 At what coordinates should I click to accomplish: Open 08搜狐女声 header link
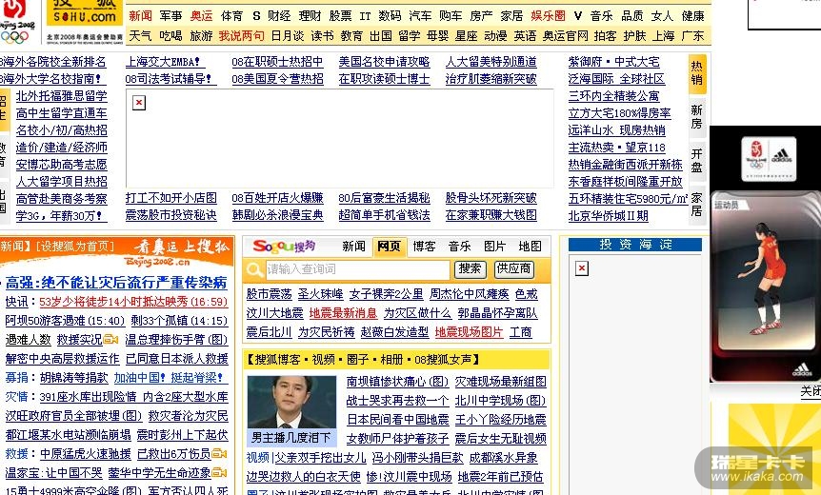coord(443,360)
